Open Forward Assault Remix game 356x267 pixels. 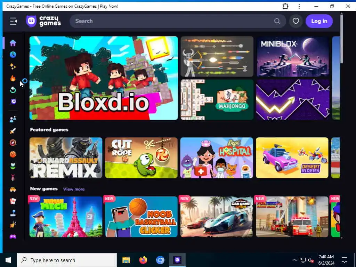(x=66, y=157)
